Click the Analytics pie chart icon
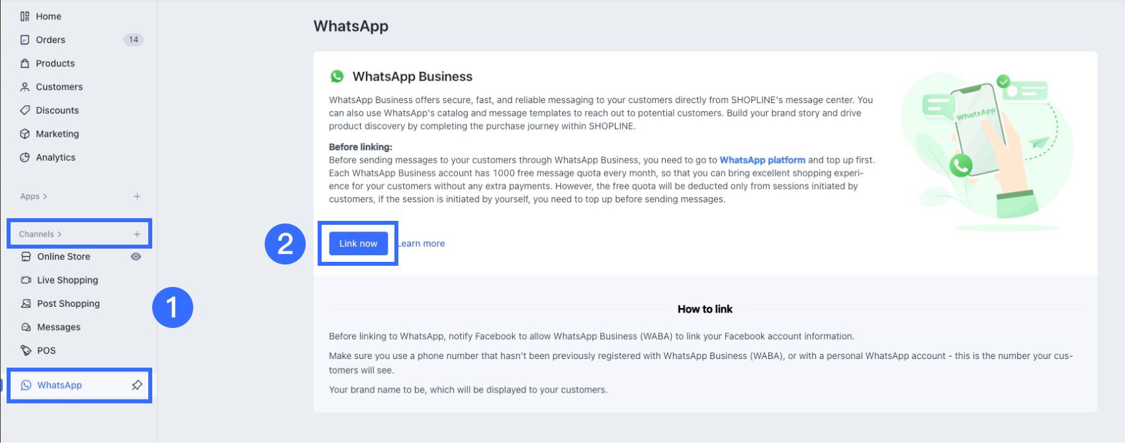 tap(24, 157)
